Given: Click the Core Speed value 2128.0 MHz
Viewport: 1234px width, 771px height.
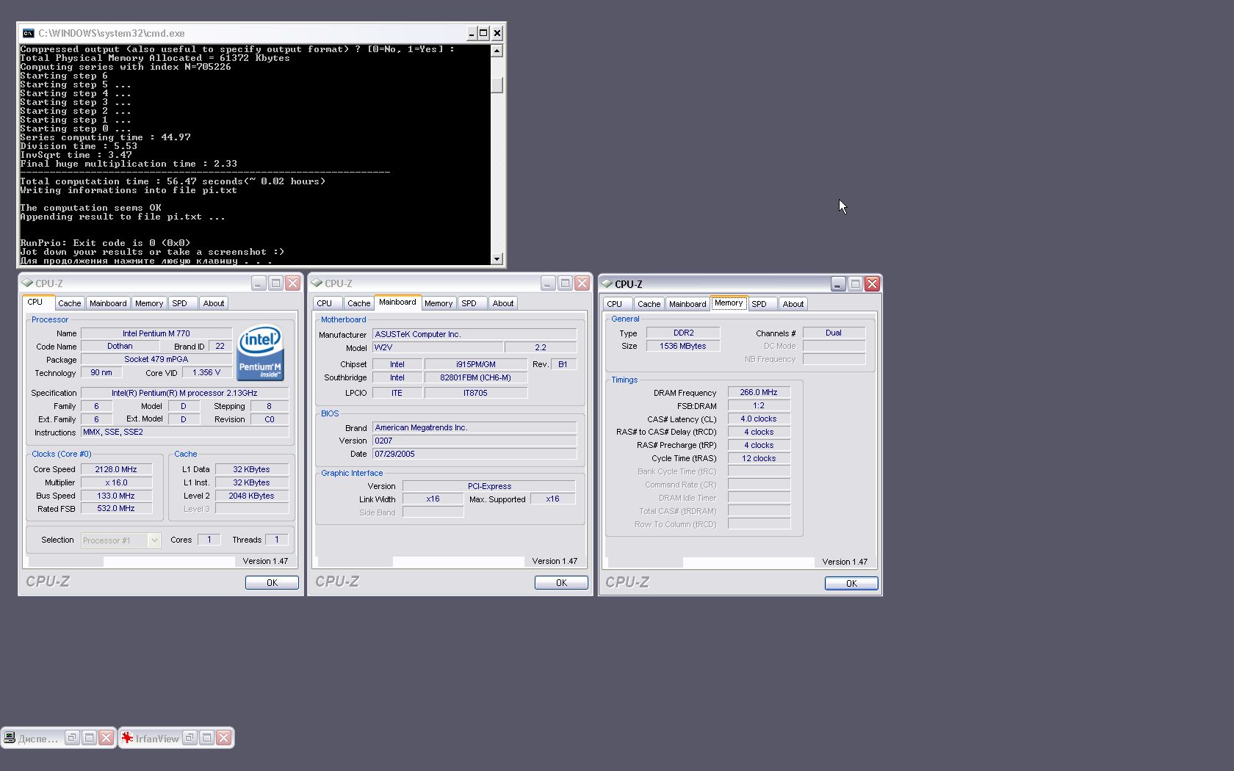Looking at the screenshot, I should click(116, 469).
